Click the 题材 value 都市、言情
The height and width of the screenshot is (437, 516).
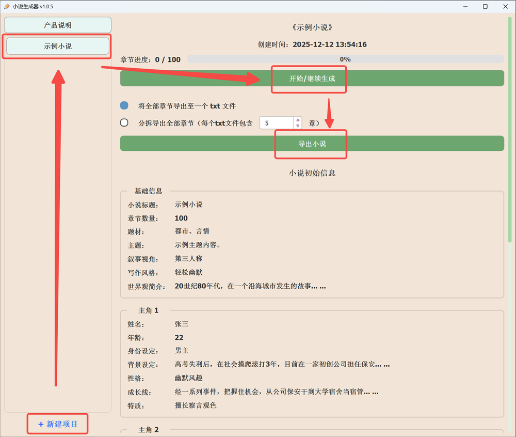pos(192,231)
